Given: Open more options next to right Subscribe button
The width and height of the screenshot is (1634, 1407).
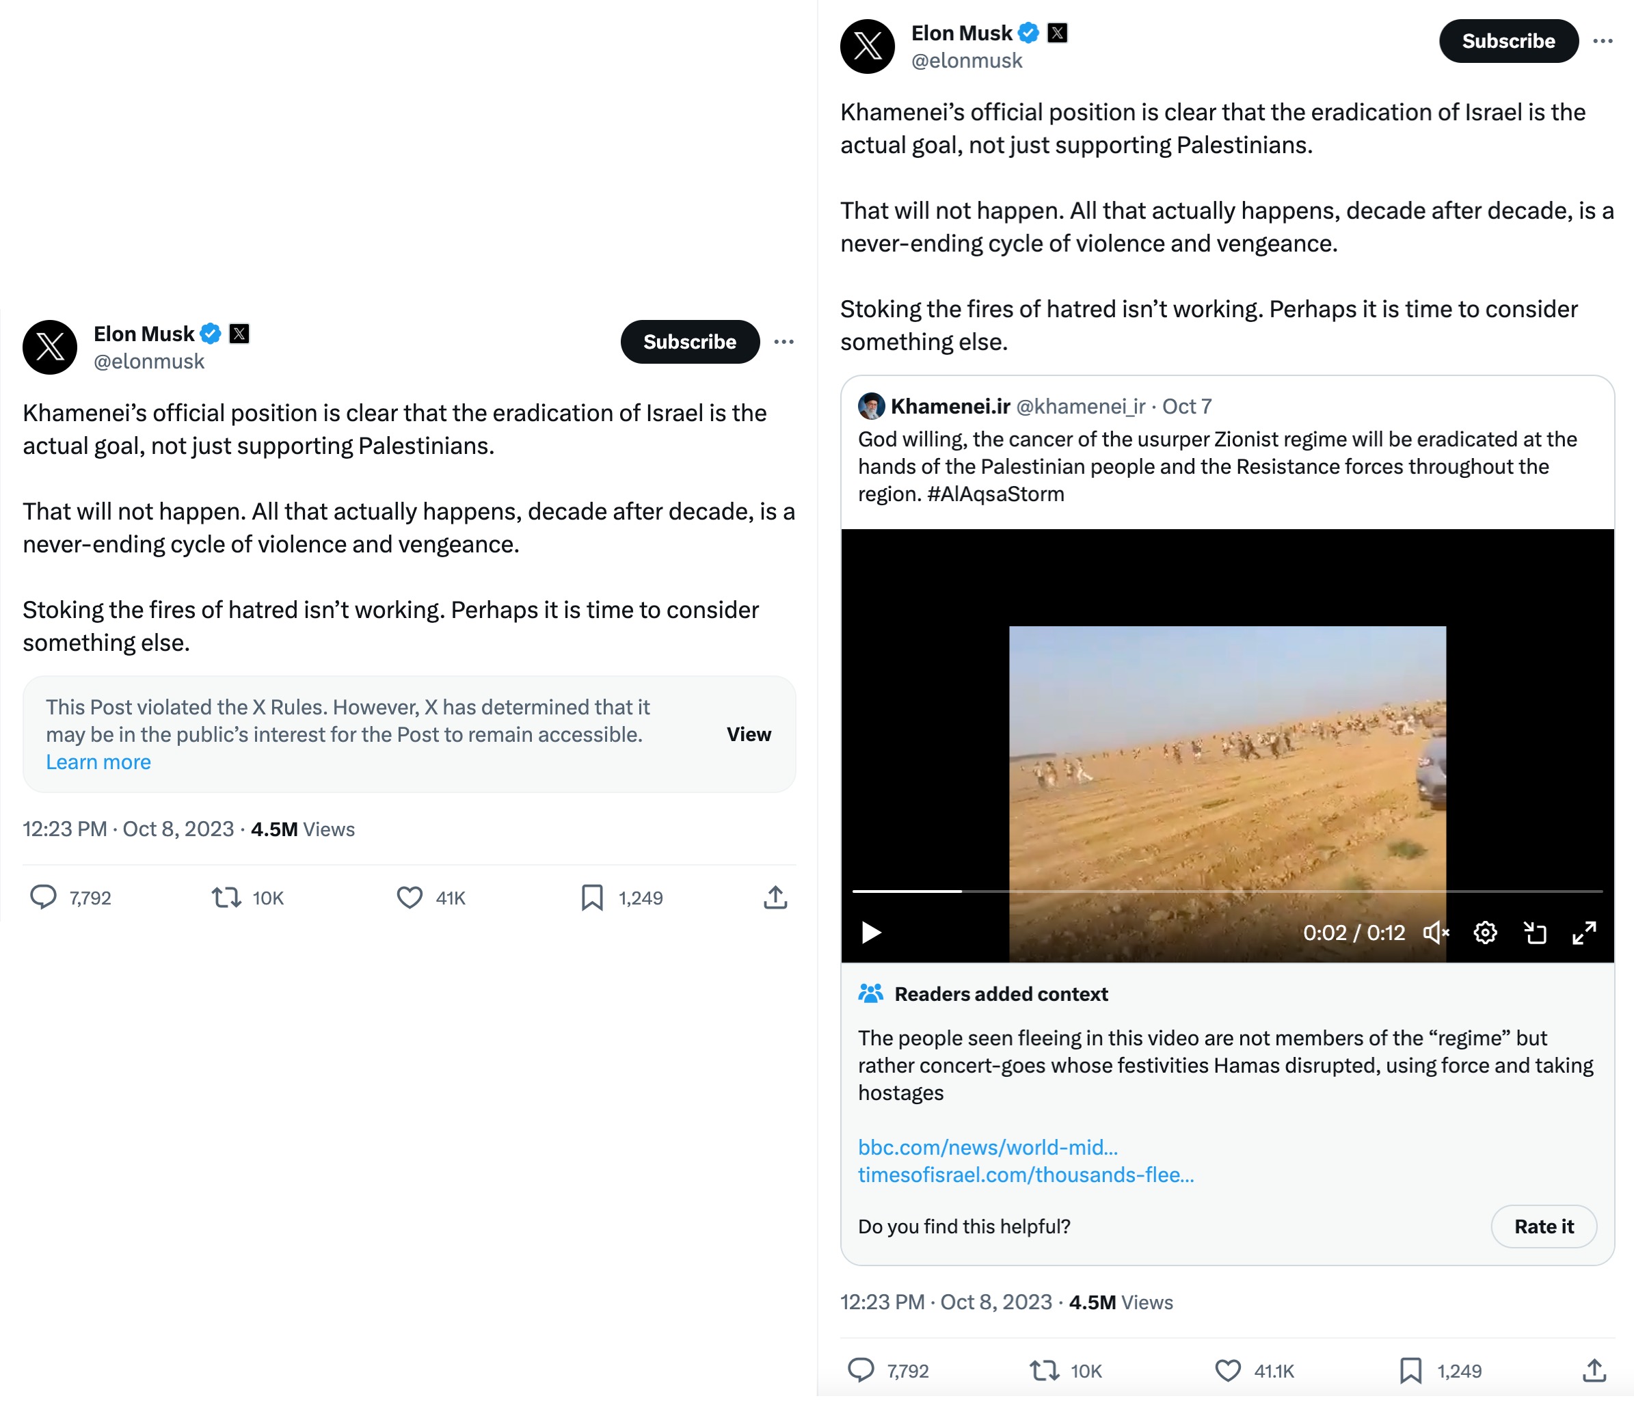Looking at the screenshot, I should click(1603, 41).
